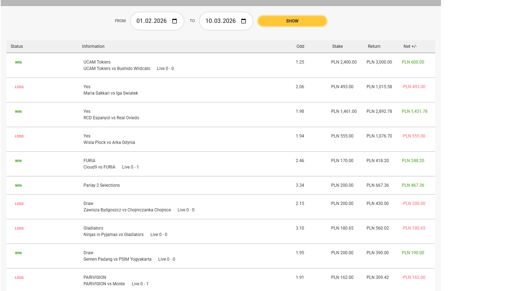Click the Return column header

point(374,46)
